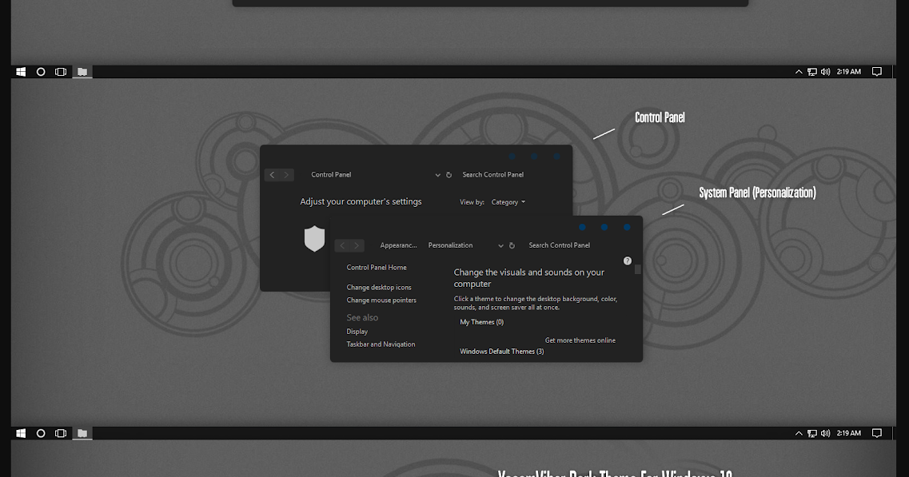This screenshot has height=477, width=909.
Task: Click clock 2:19 AM on taskbar beneath Personalization window
Action: (849, 433)
